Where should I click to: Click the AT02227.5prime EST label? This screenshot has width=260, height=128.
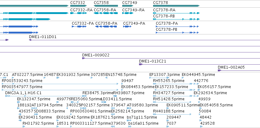27,75
